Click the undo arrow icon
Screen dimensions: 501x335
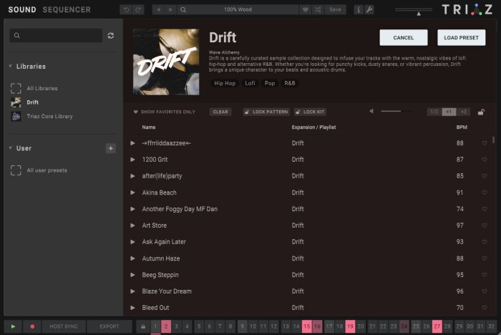[126, 9]
